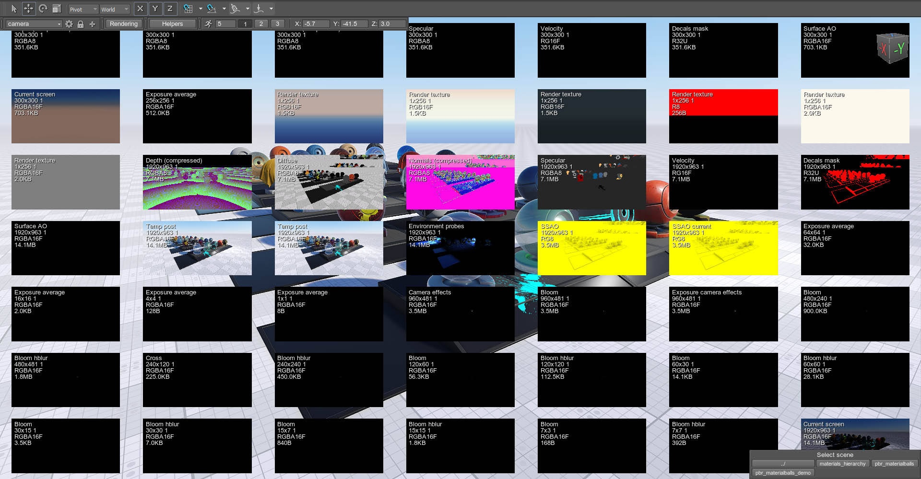921x479 pixels.
Task: Select camera speed preset 2
Action: click(261, 24)
